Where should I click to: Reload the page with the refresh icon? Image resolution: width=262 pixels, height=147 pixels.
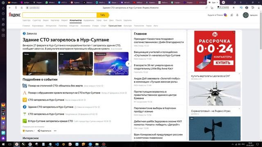coord(22,8)
